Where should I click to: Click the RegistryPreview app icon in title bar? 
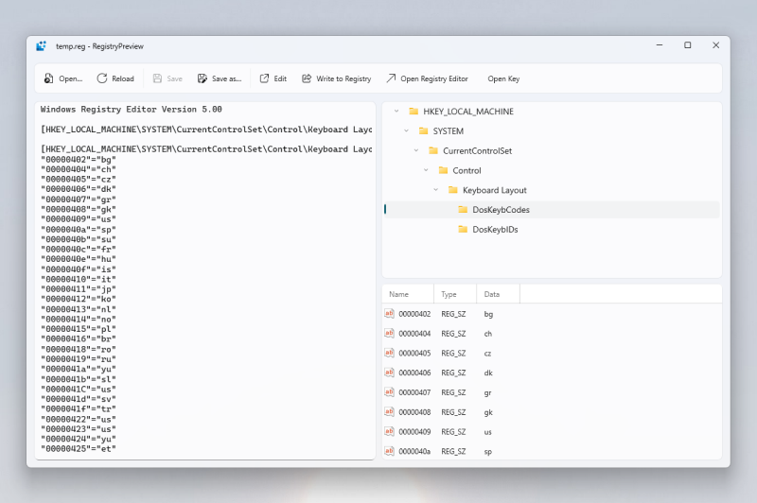pos(42,45)
